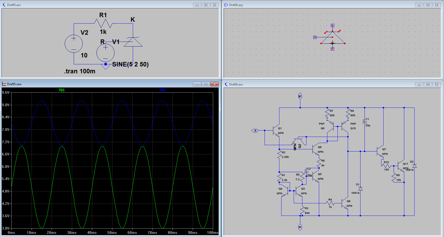Image resolution: width=444 pixels, height=237 pixels.
Task: Select transistor Q5 in Draft4.asc
Action: (316, 177)
